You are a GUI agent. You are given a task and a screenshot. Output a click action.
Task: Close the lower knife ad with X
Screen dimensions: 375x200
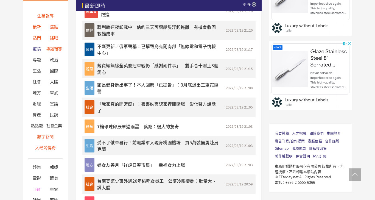coord(349,43)
